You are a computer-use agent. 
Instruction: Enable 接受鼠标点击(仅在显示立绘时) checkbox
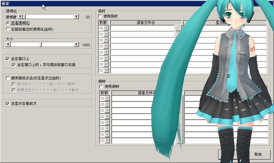coord(8,78)
